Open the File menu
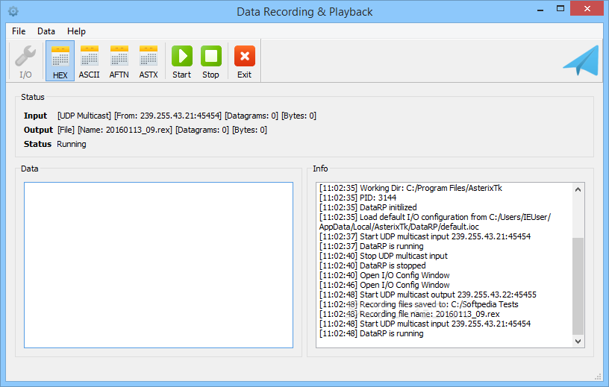The width and height of the screenshot is (609, 387). tap(19, 31)
